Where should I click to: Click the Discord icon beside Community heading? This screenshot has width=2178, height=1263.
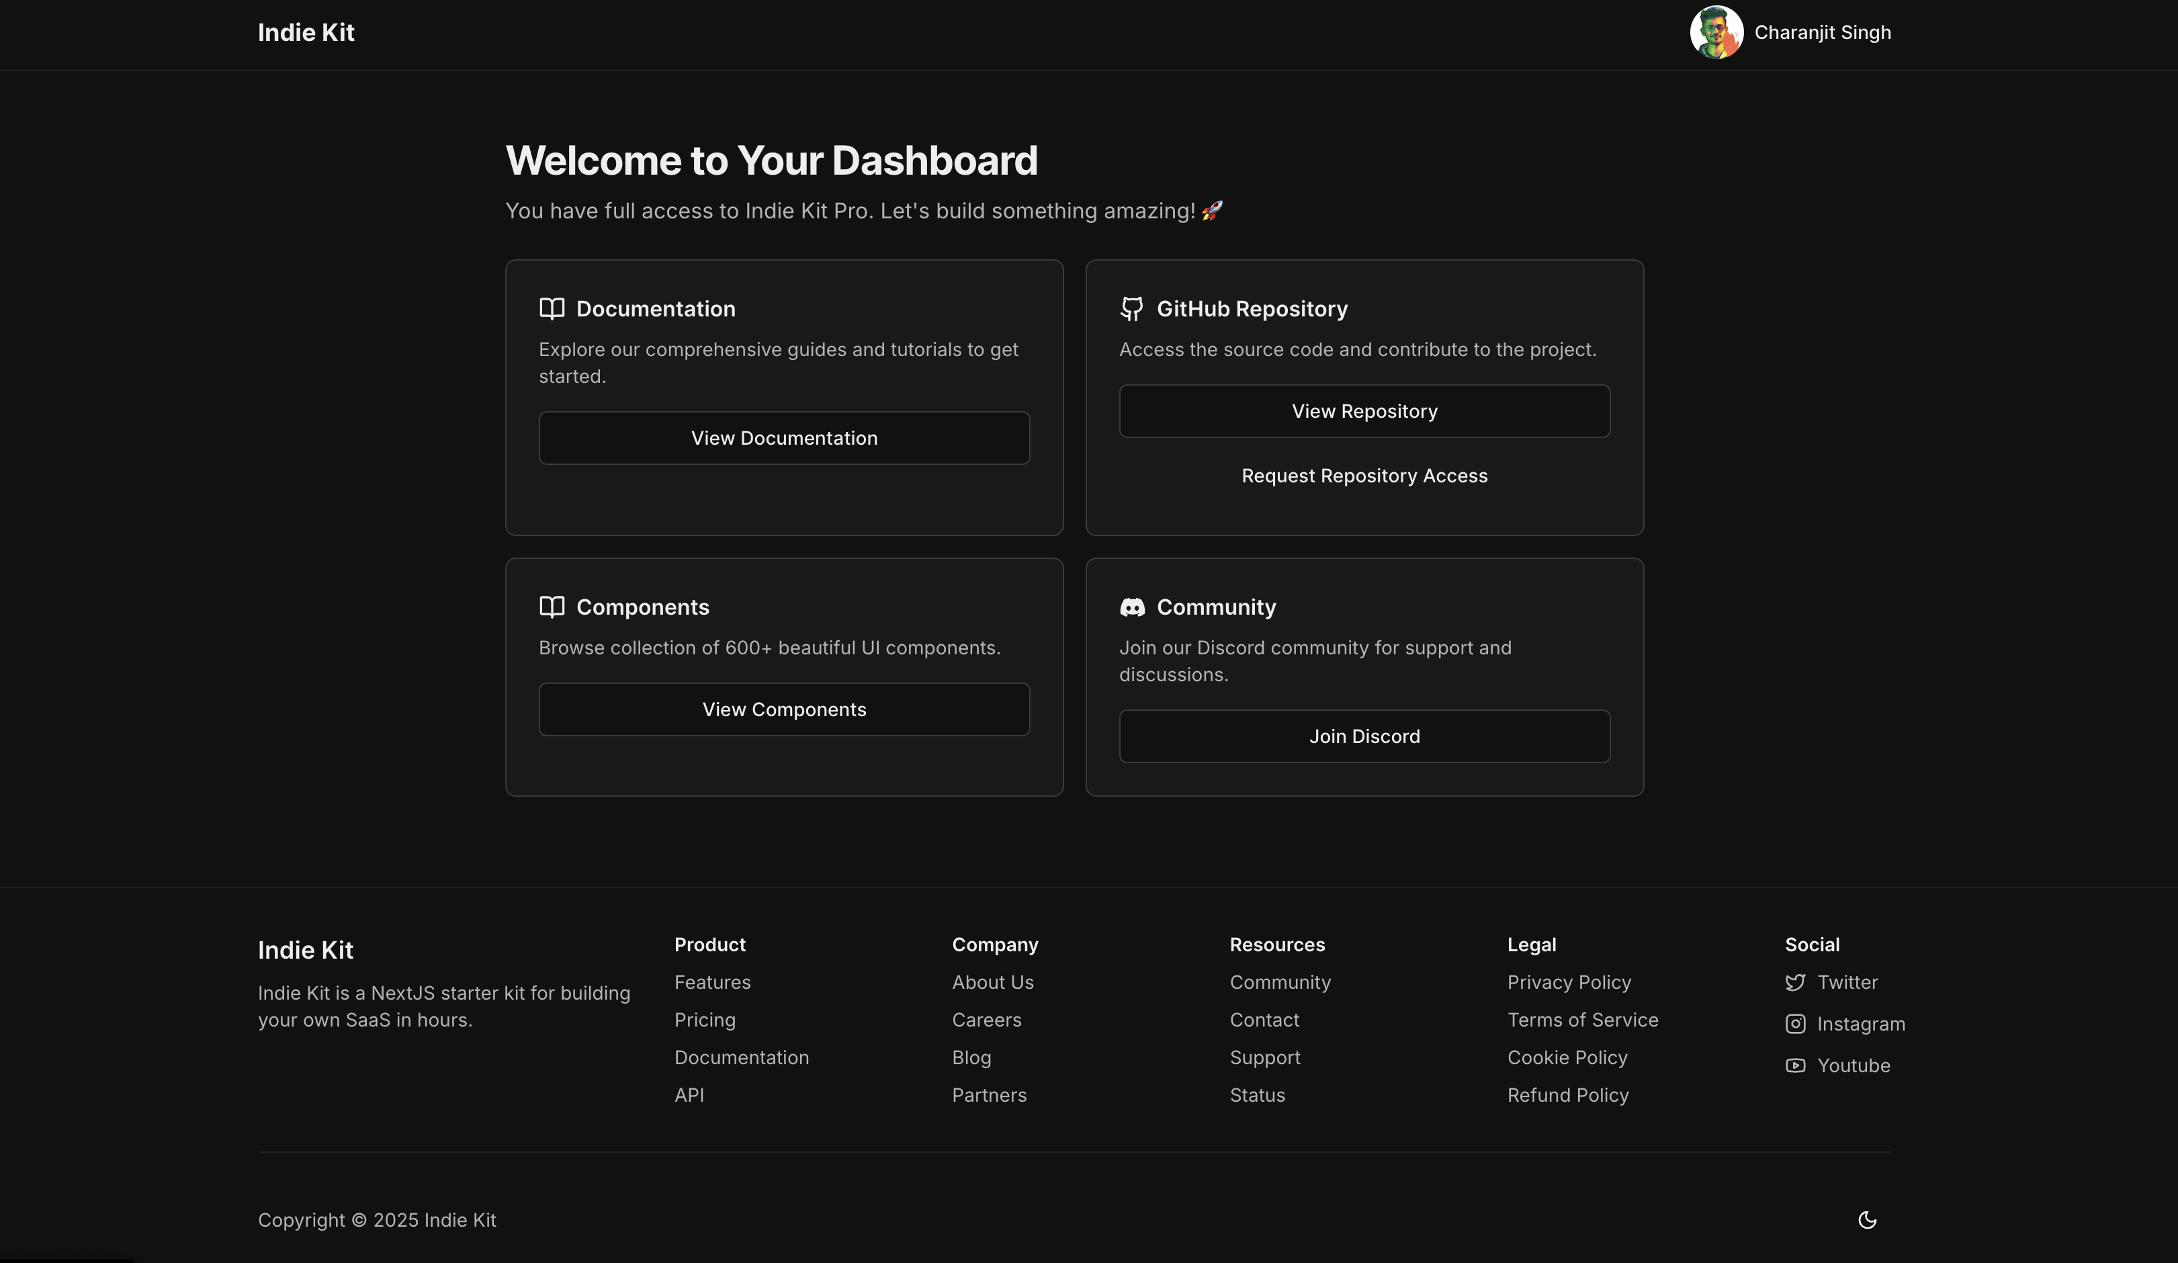1131,607
